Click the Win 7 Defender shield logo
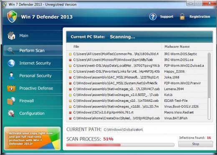Screen dimensions: 217x155 pos(12,17)
